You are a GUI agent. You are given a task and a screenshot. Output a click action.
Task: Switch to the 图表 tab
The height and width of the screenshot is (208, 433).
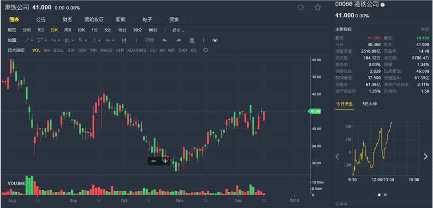14,20
